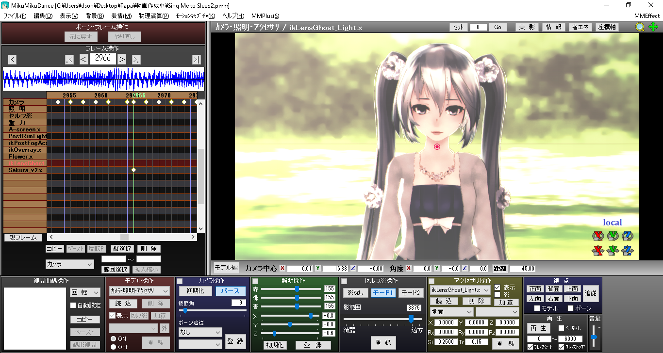Screen dimensions: 663x353
Task: Select the Sakura_v2.x keyframe diamond
Action: coord(133,170)
